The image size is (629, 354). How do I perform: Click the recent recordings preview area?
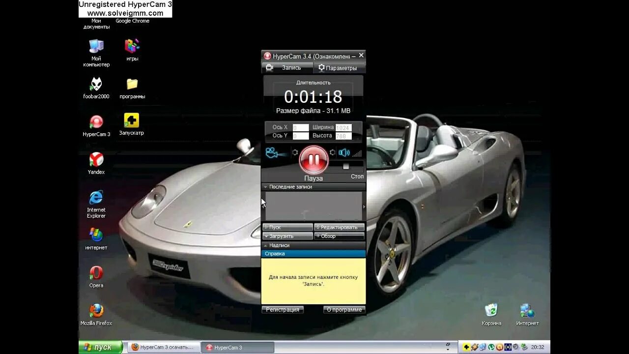[314, 206]
